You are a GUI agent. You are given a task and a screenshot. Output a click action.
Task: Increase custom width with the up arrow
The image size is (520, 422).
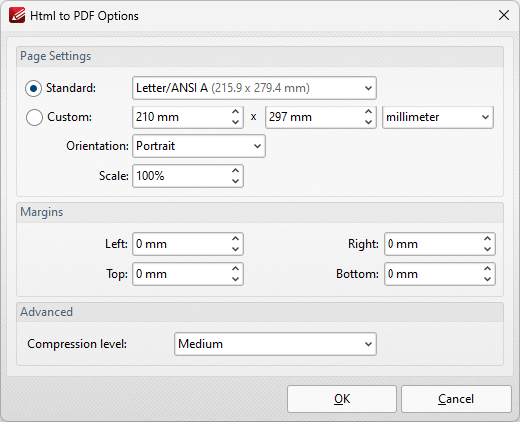tap(235, 112)
